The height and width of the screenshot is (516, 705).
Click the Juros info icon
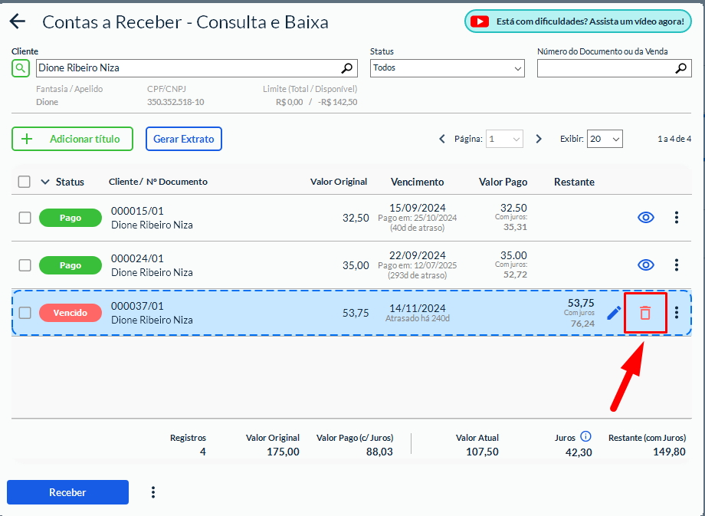point(585,436)
